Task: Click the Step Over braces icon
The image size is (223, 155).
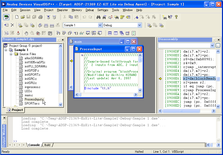Action: (x=64, y=33)
